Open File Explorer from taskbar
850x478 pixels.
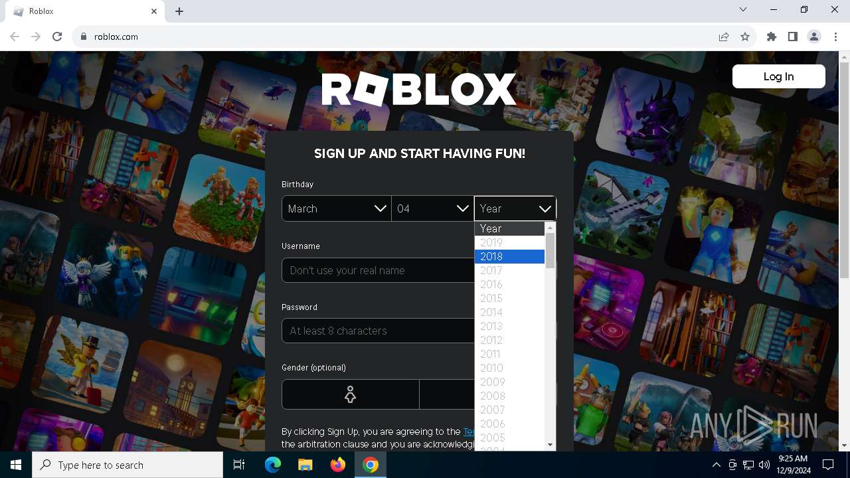(305, 465)
